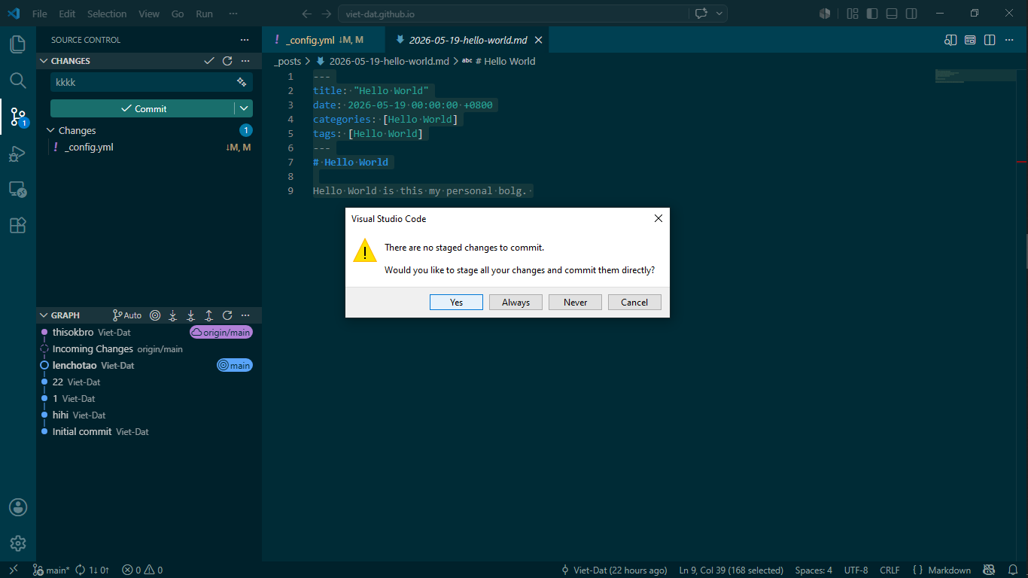1028x578 pixels.
Task: Open the Selection menu
Action: (x=107, y=14)
